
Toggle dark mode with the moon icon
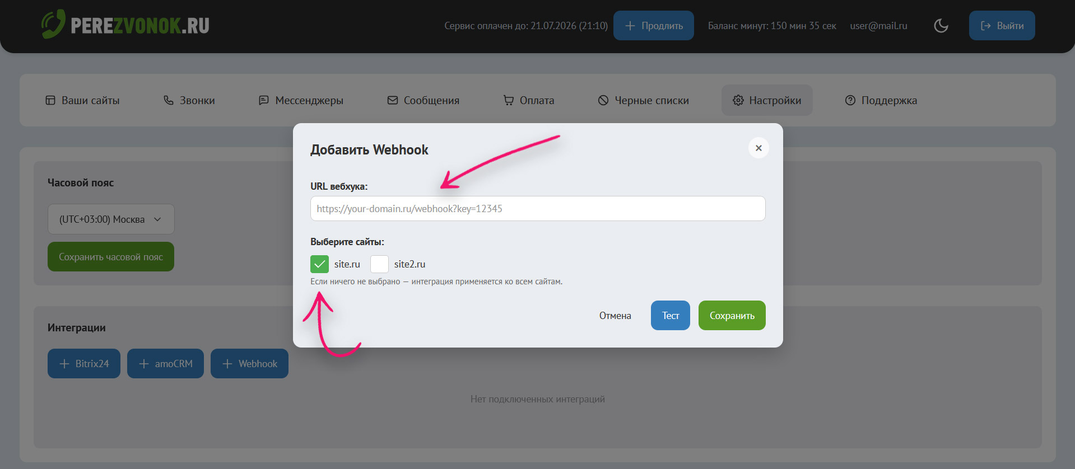pos(941,26)
